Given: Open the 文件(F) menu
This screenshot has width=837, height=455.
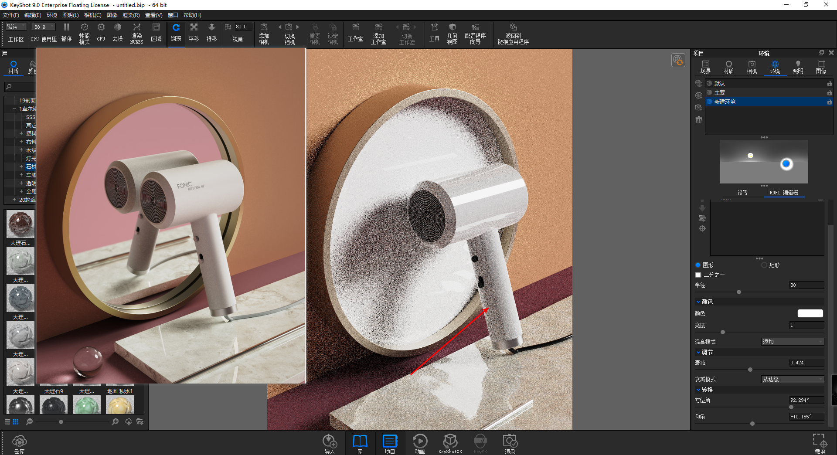Looking at the screenshot, I should click(x=11, y=15).
